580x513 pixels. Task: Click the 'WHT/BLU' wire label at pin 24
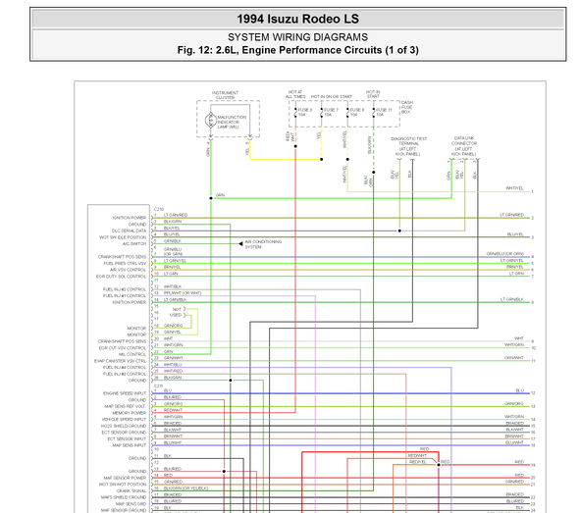(x=173, y=365)
